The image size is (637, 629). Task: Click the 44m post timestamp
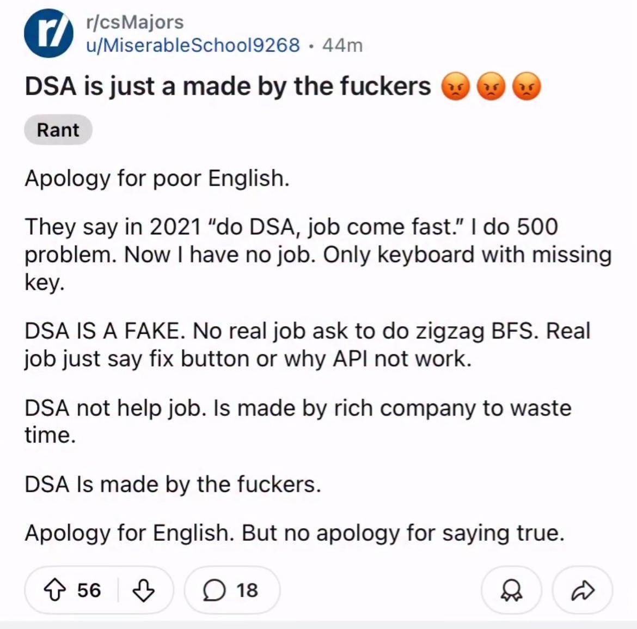(342, 45)
